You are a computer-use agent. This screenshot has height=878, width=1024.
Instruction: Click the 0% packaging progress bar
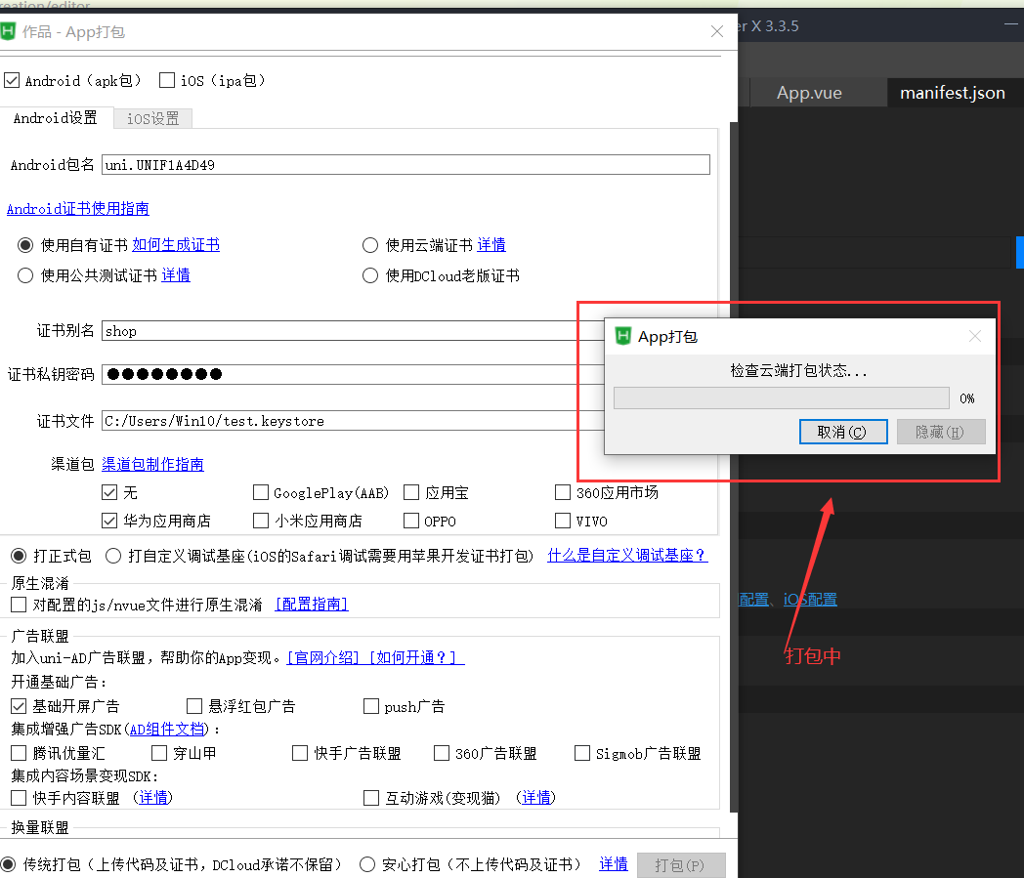point(781,397)
